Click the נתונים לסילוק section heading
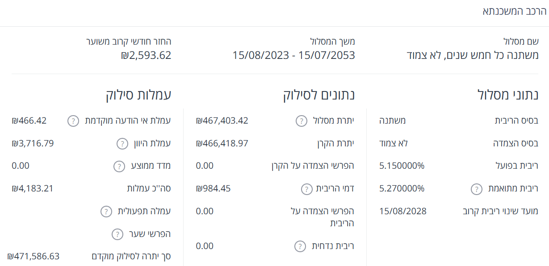Screen dimensions: 549x266 tap(322, 94)
